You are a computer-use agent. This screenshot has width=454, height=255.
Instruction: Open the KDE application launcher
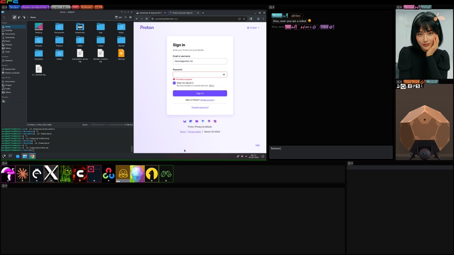[4, 156]
